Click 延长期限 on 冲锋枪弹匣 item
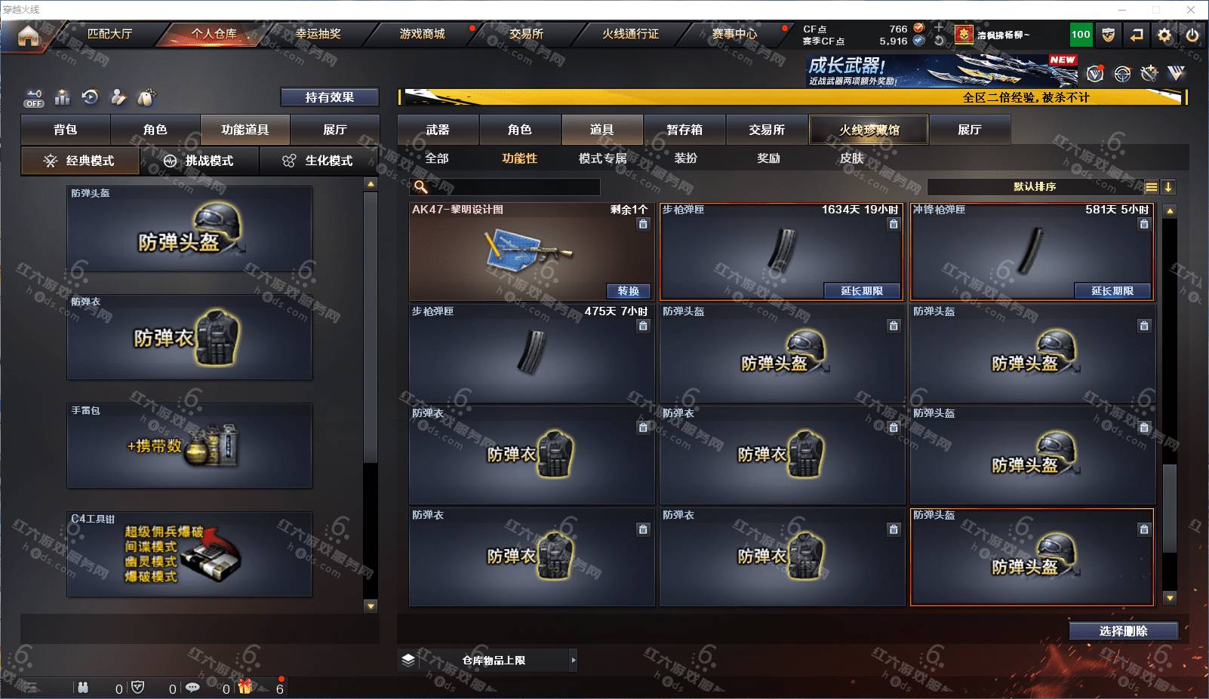The height and width of the screenshot is (699, 1209). 1112,291
